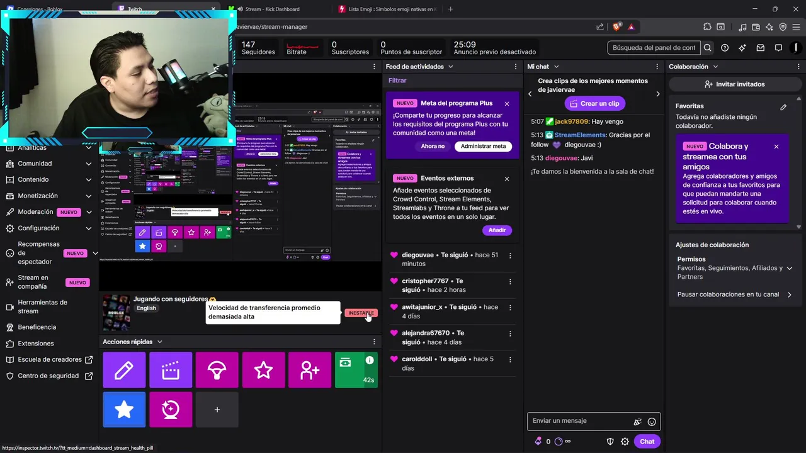The image size is (806, 453).
Task: Open the help question mark icon
Action: pyautogui.click(x=725, y=48)
